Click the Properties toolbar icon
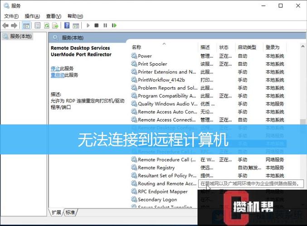307x226 pixels. coord(37,25)
